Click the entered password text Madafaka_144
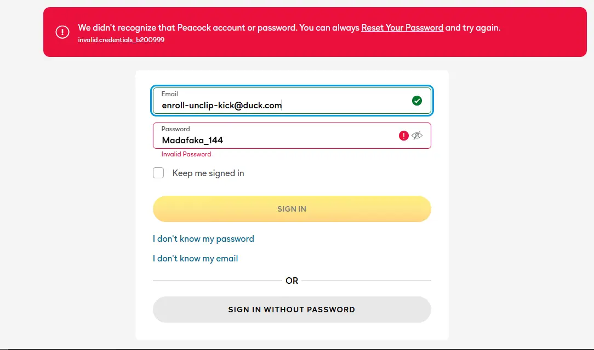 coord(192,140)
